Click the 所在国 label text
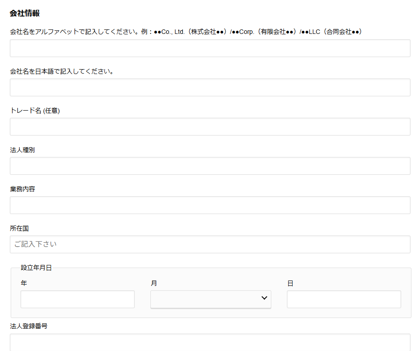This screenshot has width=415, height=351. tap(19, 228)
